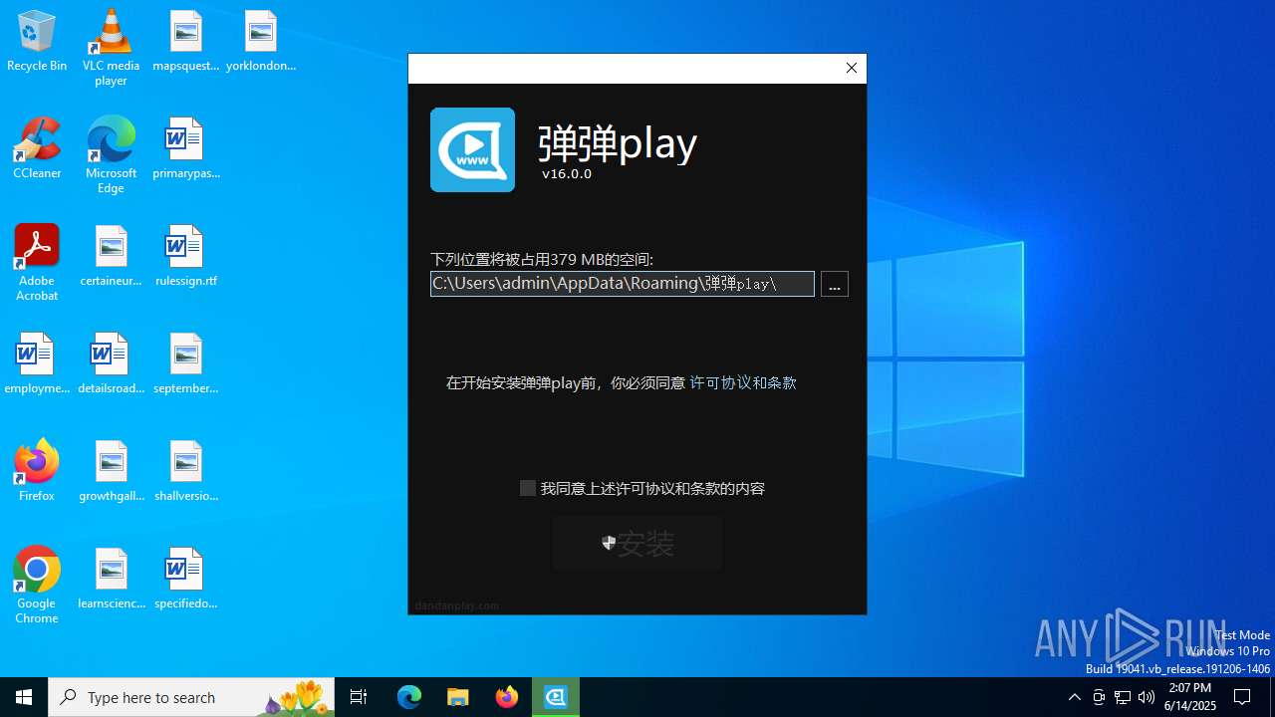
Task: Select the yorklondon image file icon
Action: (x=261, y=42)
